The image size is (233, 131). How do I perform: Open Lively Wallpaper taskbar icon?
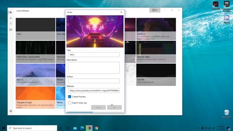pos(89,128)
